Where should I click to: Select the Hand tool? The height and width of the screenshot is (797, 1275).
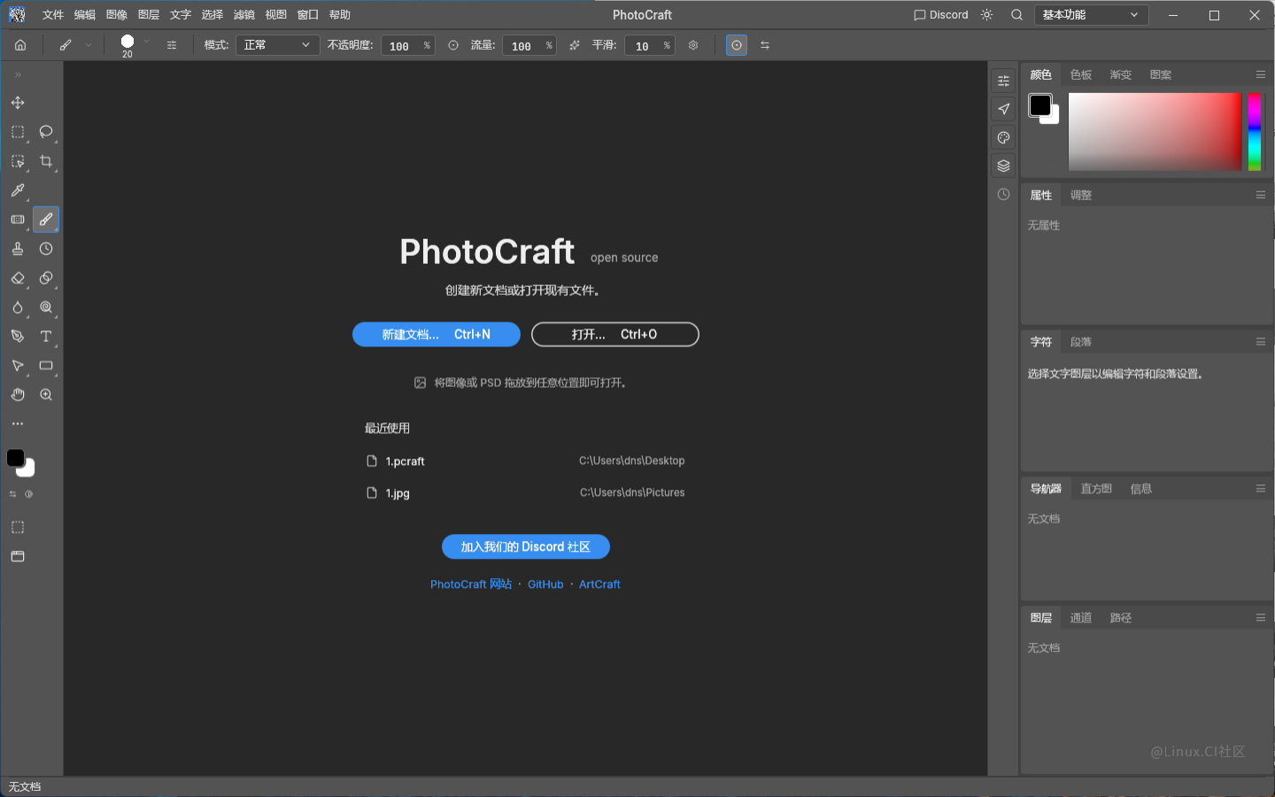click(18, 395)
